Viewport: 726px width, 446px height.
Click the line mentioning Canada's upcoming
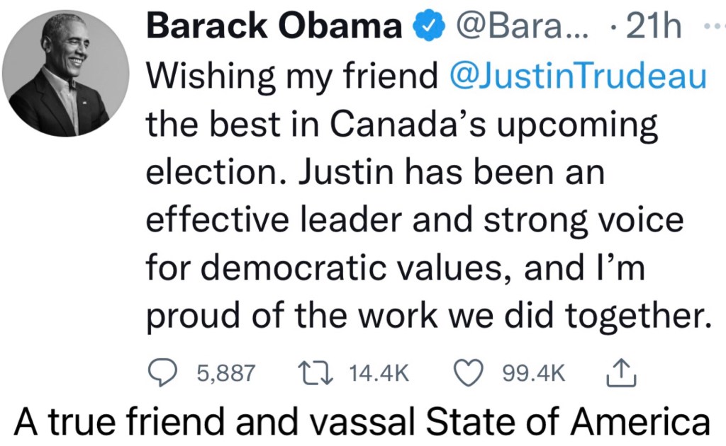[x=401, y=125]
